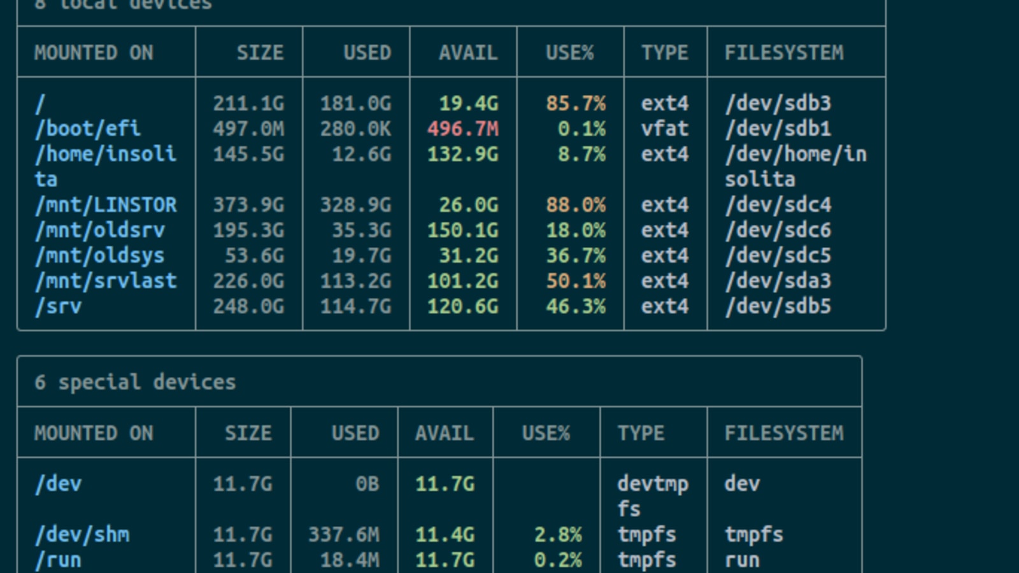Click the 211.1G size value
The height and width of the screenshot is (573, 1019).
pyautogui.click(x=248, y=103)
